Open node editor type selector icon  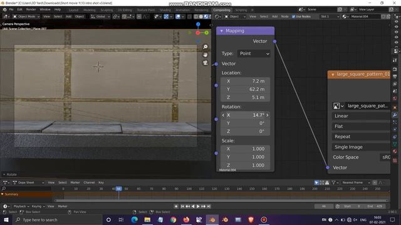218,17
